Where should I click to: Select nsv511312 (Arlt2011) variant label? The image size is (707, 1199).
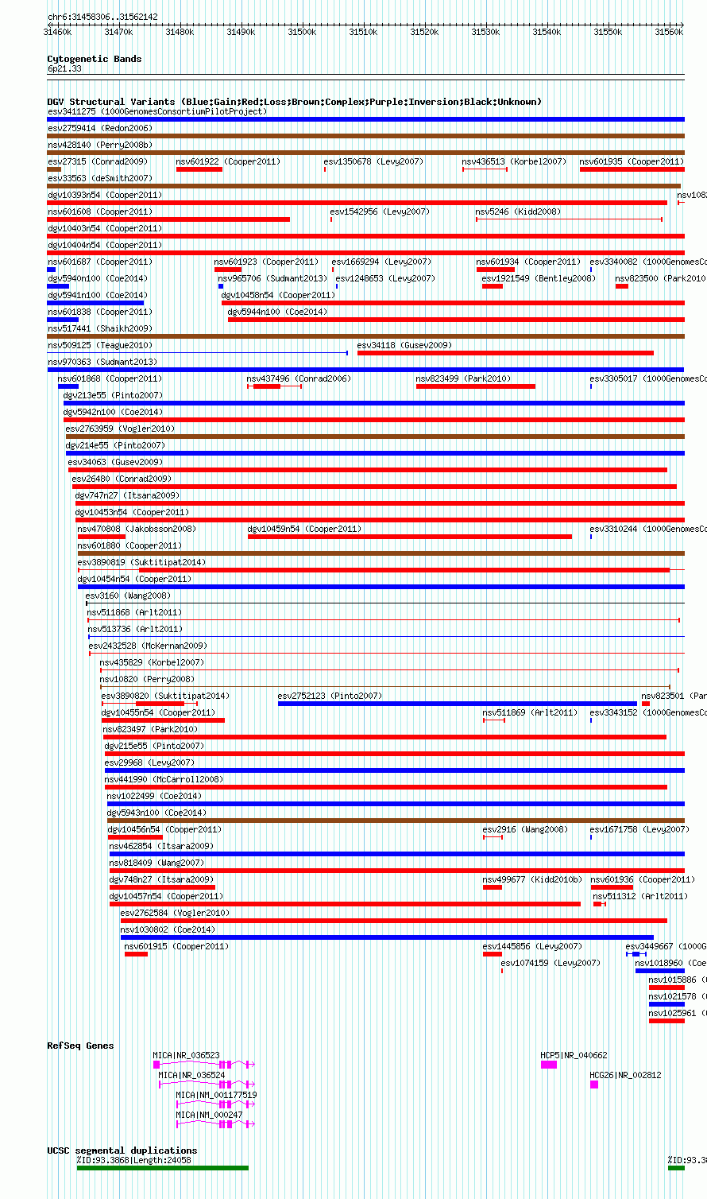click(640, 896)
